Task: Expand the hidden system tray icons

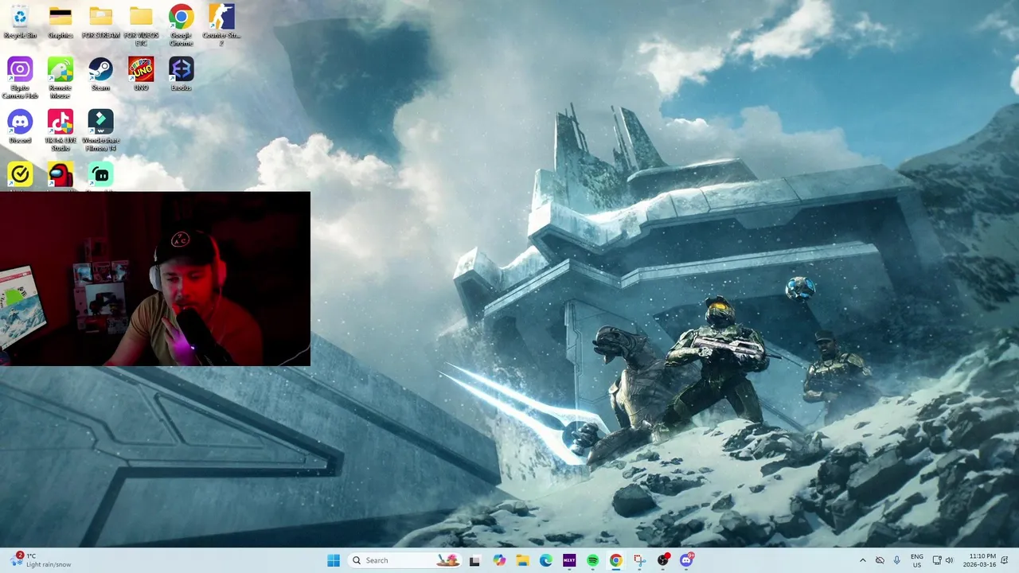Action: click(862, 560)
